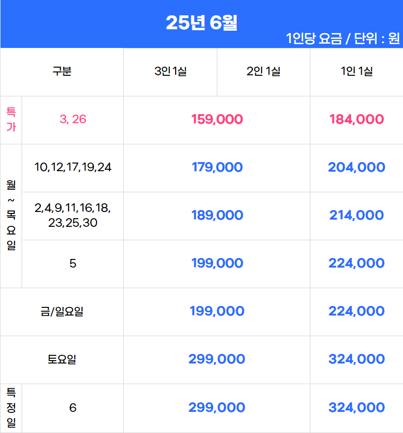This screenshot has height=433, width=403.
Task: Click the 특정일 vertical label
Action: point(11,408)
